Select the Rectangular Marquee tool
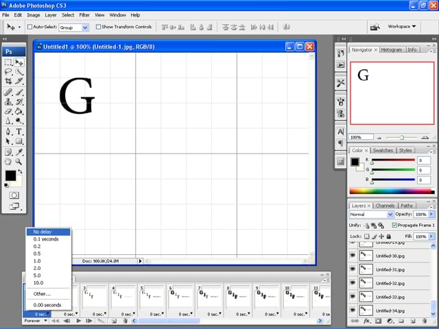439x329 pixels. click(8, 62)
